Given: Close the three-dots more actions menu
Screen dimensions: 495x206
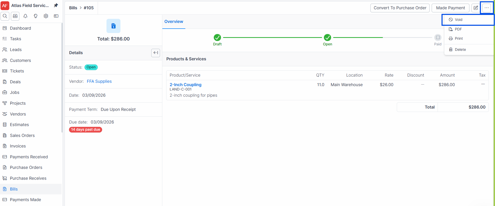Looking at the screenshot, I should (x=486, y=8).
